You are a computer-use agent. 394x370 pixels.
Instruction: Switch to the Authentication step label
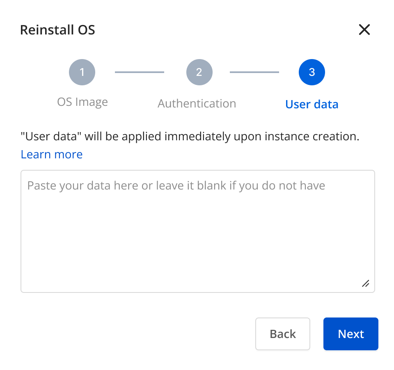[x=197, y=103]
